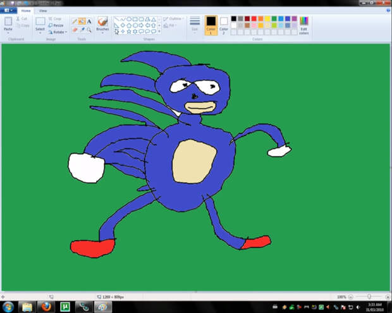Viewport: 392px width, 313px height.
Task: Open the Windows Start menu orb
Action: click(x=8, y=307)
